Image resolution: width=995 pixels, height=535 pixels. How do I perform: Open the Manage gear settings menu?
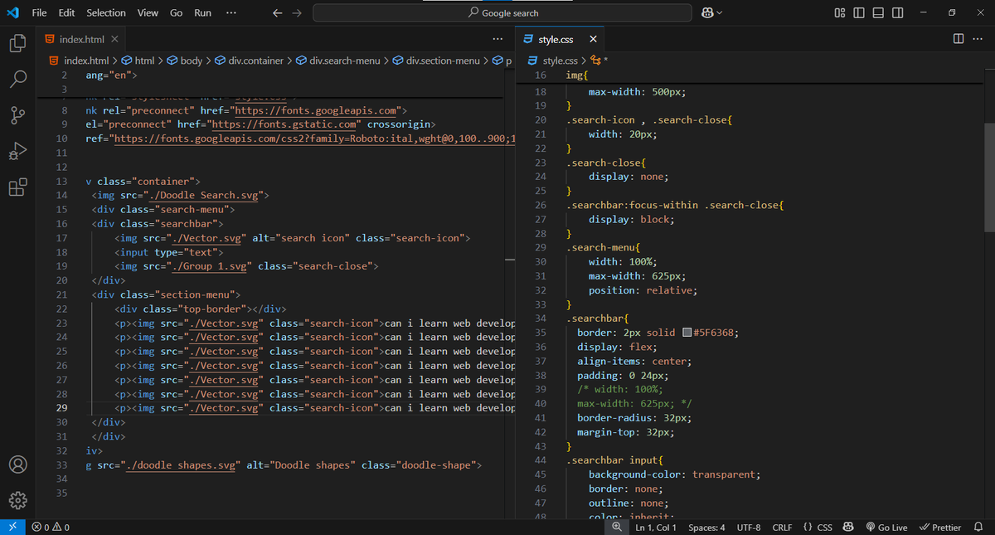pos(18,501)
